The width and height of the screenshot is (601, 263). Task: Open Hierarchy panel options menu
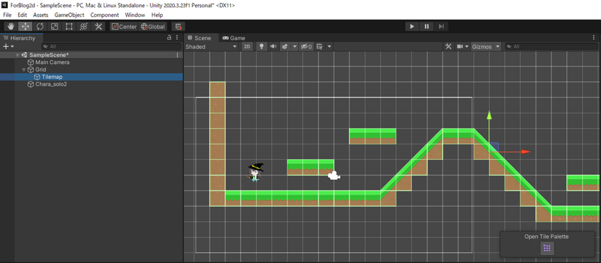tap(177, 38)
